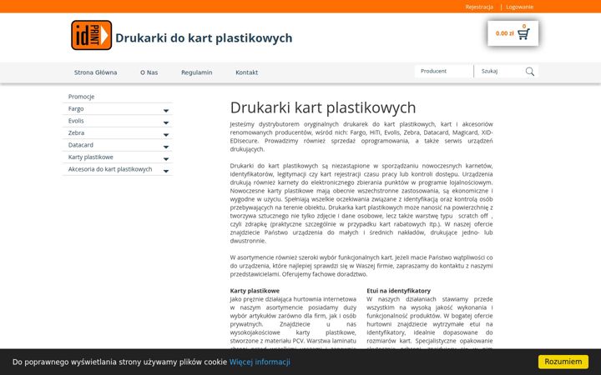Click the Drukarki do kart plastikowych title
The width and height of the screenshot is (601, 375).
[x=204, y=37]
